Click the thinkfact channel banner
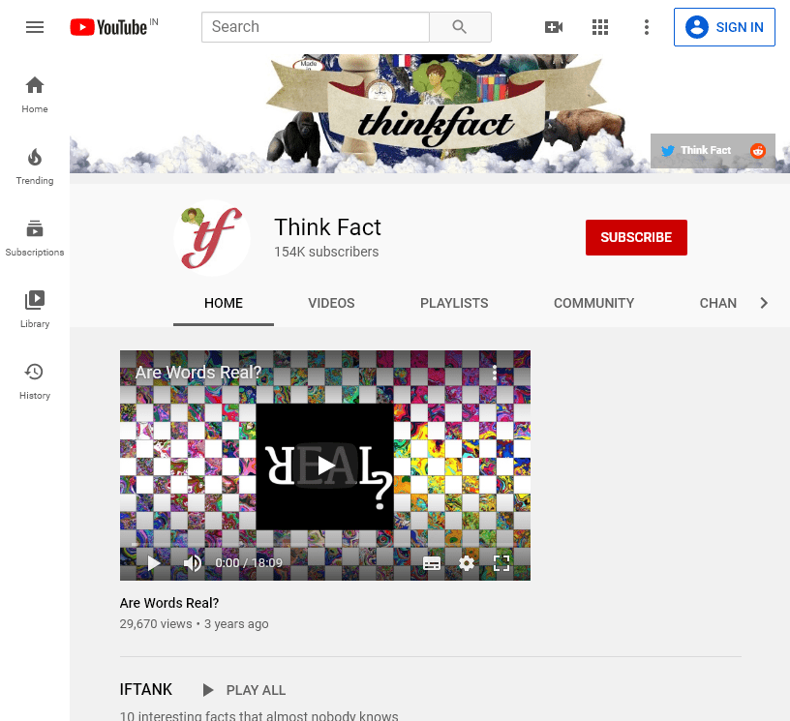Screen dimensions: 790x721 pos(430,113)
